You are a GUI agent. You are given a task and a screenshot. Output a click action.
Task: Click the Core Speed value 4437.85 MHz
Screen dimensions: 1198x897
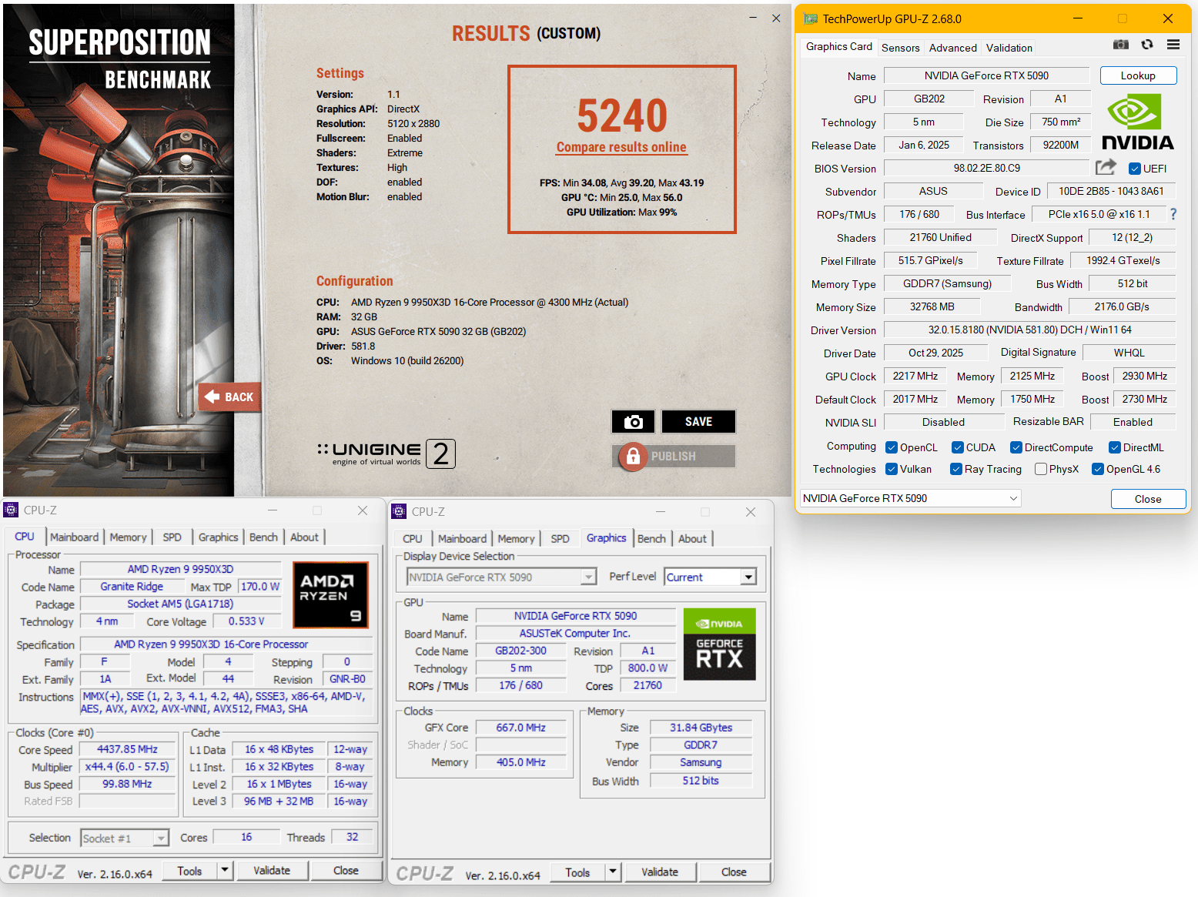(127, 749)
